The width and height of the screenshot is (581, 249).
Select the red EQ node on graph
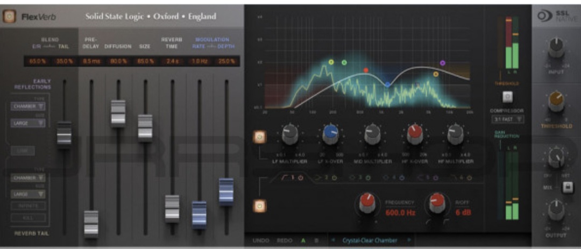tap(366, 70)
